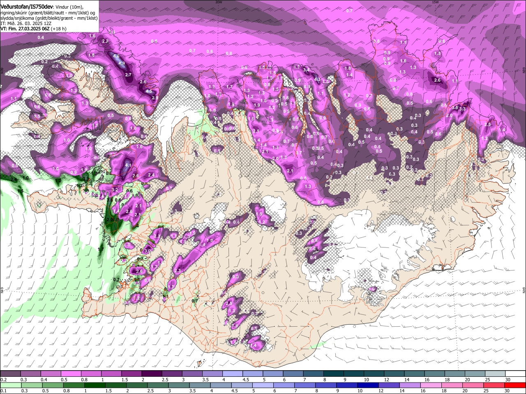The height and width of the screenshot is (394, 526).
Task: Click the '(+18 h)' forecast offset text
Action: coord(59,29)
